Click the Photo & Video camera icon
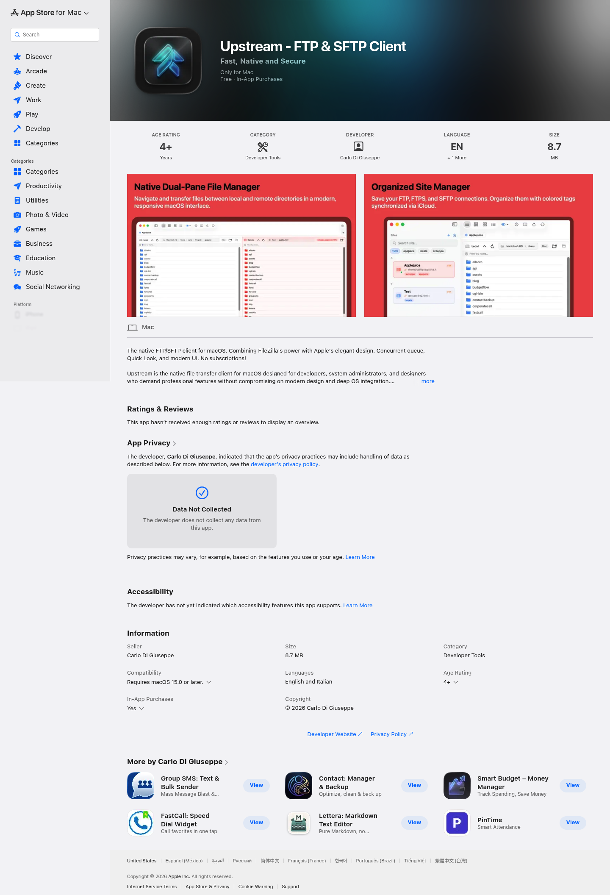This screenshot has width=610, height=895. [x=17, y=215]
